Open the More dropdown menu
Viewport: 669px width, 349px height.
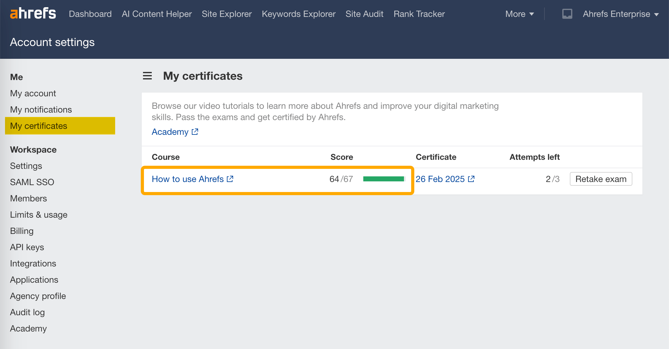[x=519, y=14]
